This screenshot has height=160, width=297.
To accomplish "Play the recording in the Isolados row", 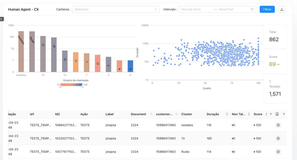I will point(278,125).
